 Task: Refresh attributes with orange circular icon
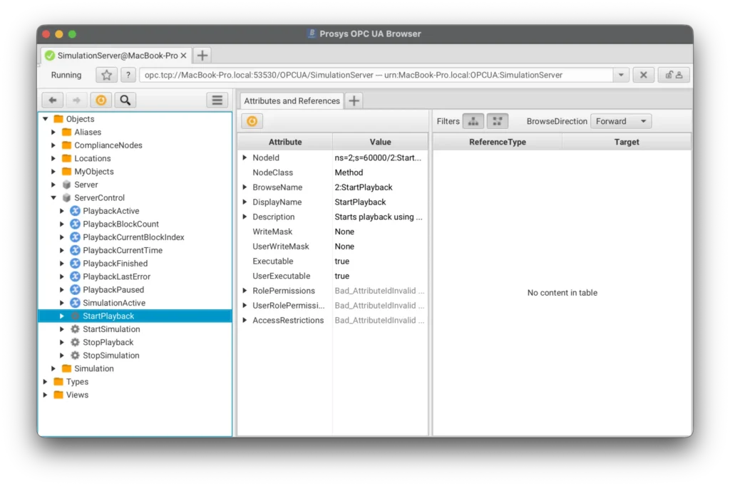click(252, 121)
